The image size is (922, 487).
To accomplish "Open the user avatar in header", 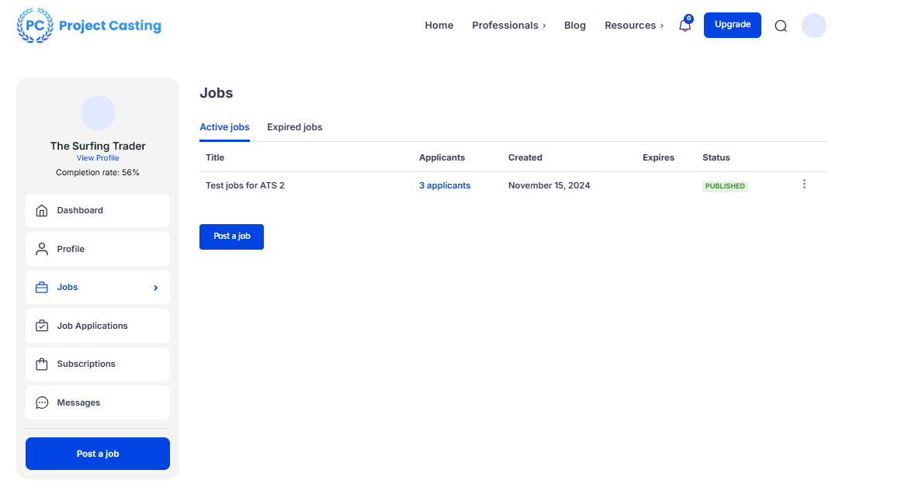I will (813, 26).
